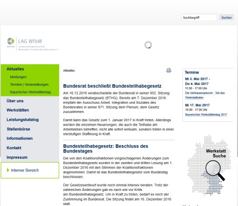The image size is (238, 206).
Task: Go to the Informationen section
Action: coord(19,138)
